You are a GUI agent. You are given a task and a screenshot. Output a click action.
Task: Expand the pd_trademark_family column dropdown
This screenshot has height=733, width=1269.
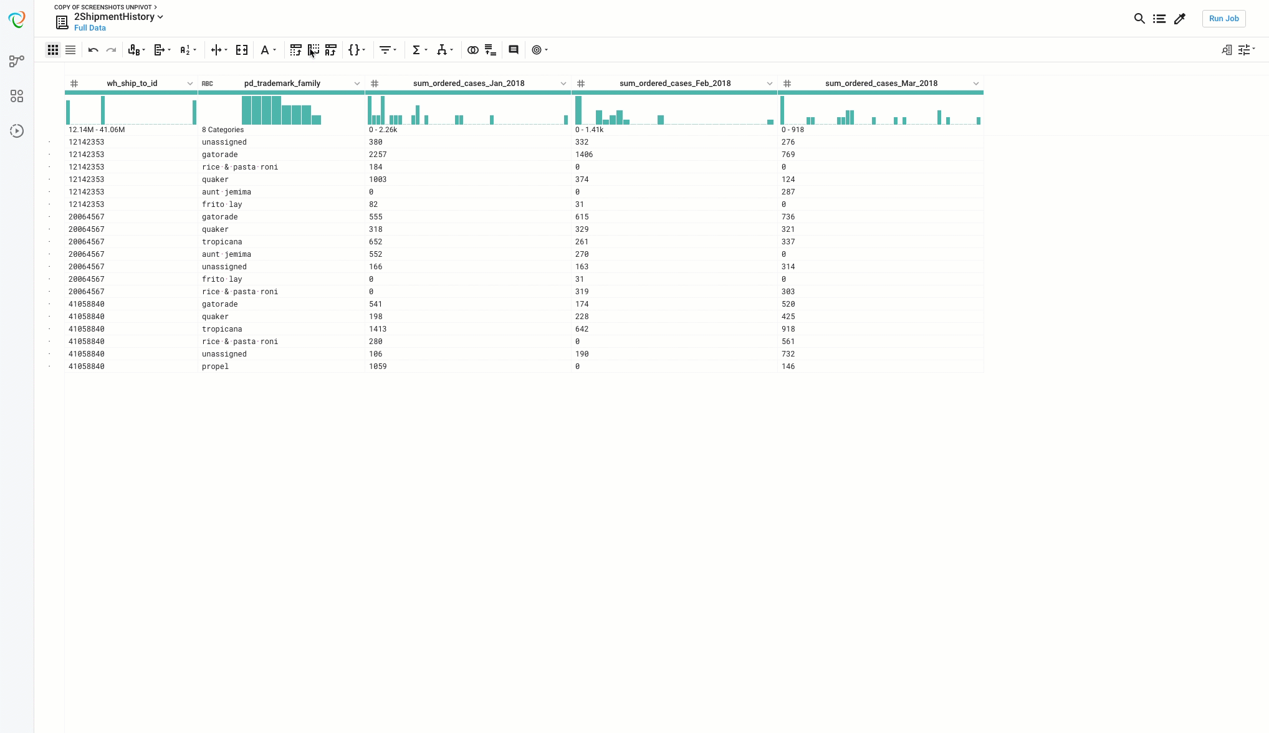[x=356, y=83]
